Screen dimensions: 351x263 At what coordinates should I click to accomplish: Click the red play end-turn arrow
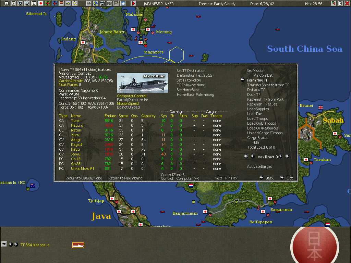133,3
